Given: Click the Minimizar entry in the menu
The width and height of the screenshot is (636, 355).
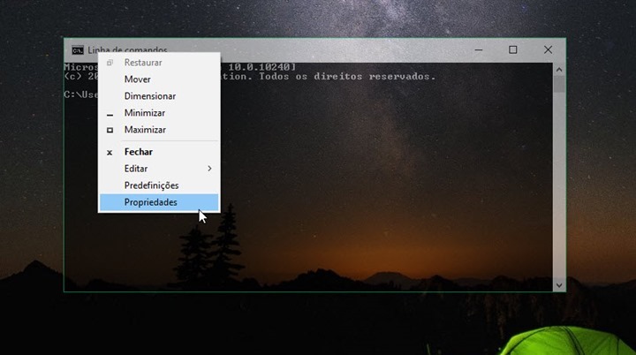Looking at the screenshot, I should click(x=145, y=113).
